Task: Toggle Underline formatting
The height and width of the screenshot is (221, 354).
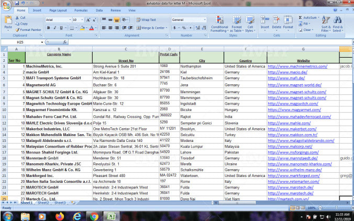Action: pyautogui.click(x=61, y=28)
